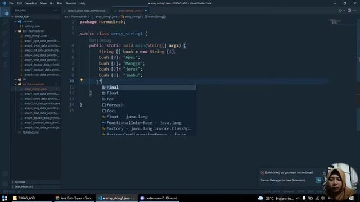Open the Selection menu
This screenshot has height=202, width=360.
point(31,3)
